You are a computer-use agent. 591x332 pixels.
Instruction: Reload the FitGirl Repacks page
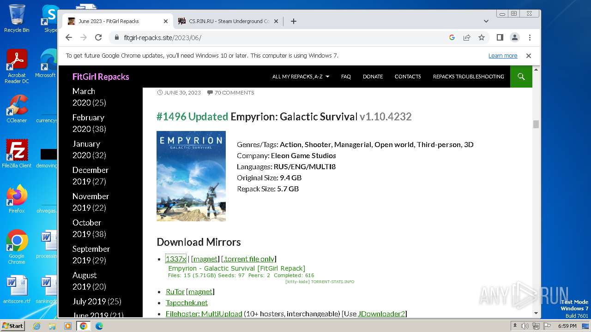coord(98,37)
